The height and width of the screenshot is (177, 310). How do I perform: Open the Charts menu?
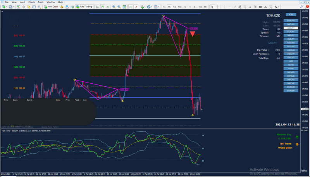(x=32, y=2)
